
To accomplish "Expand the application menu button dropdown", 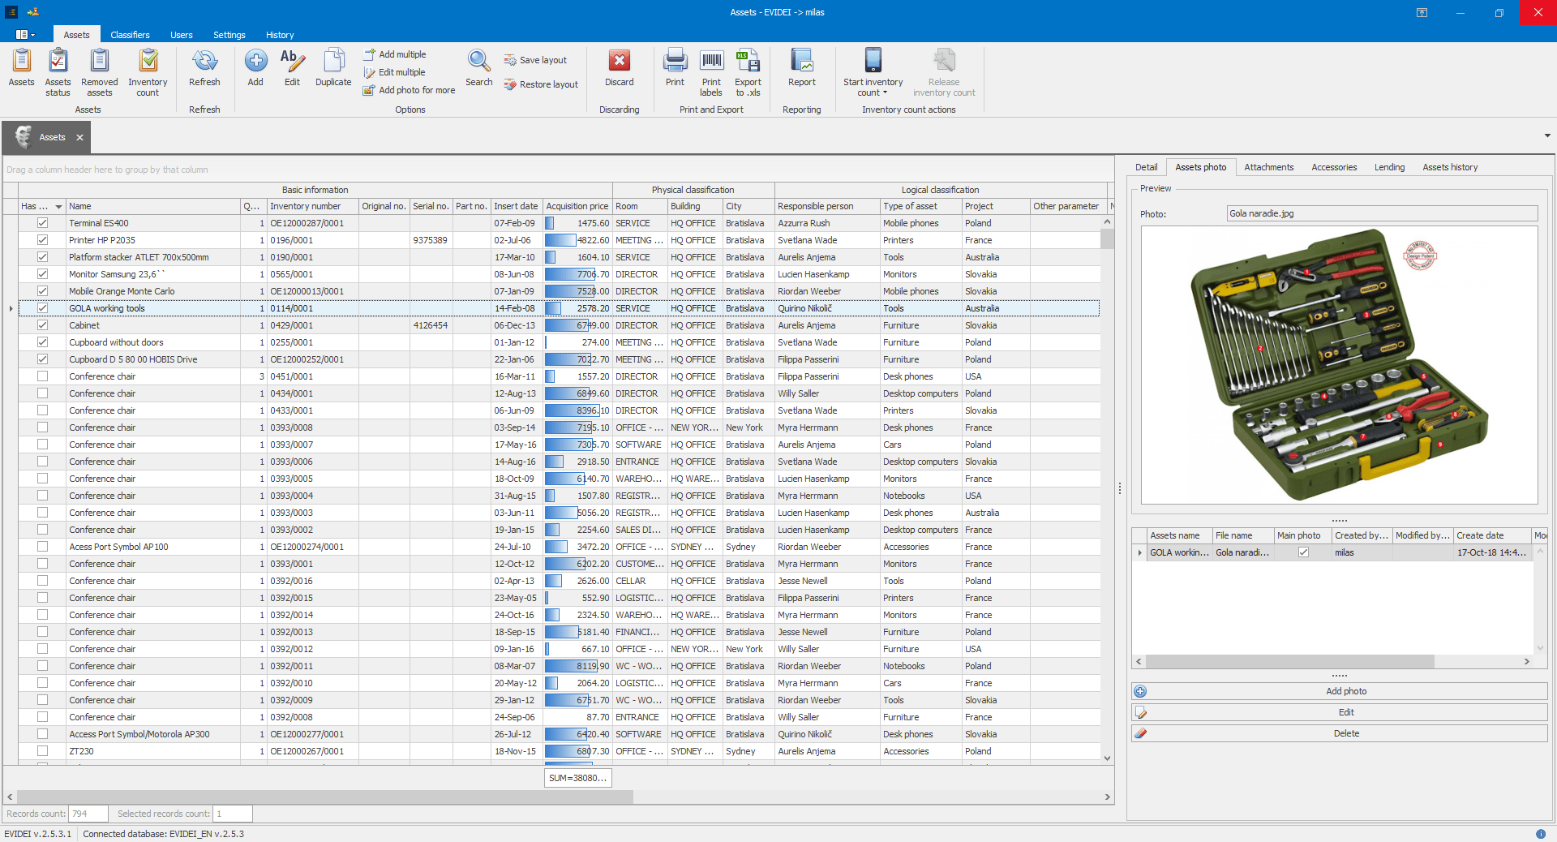I will tap(25, 35).
